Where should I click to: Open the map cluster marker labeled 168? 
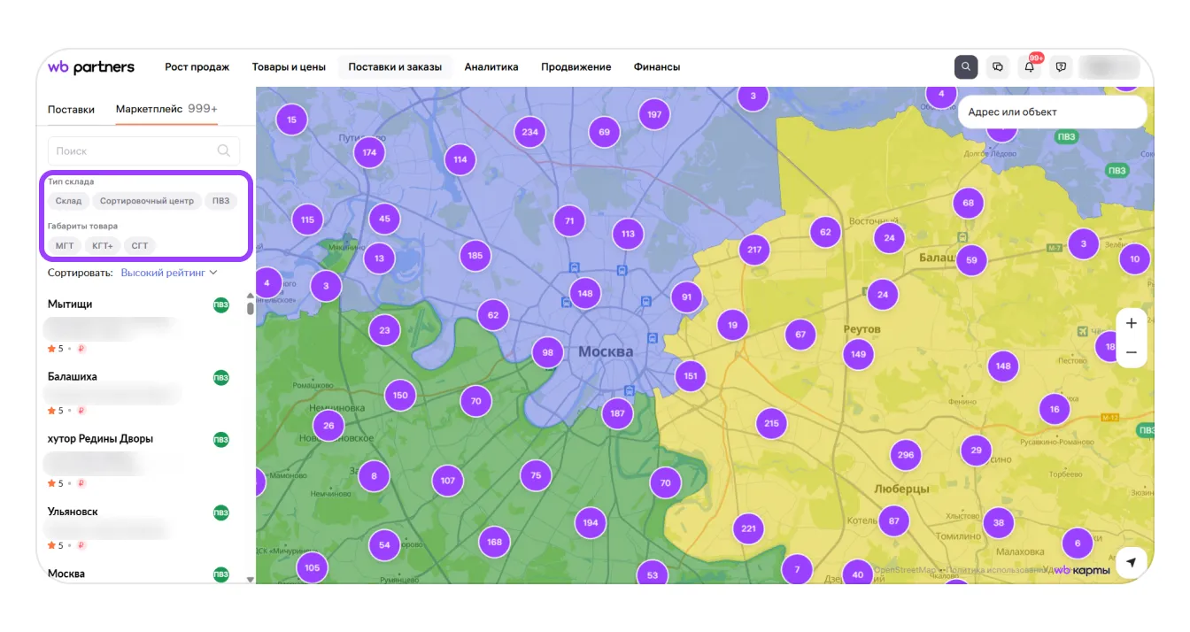click(494, 542)
